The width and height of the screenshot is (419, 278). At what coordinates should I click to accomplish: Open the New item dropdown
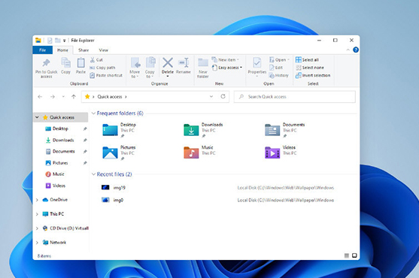click(x=225, y=60)
